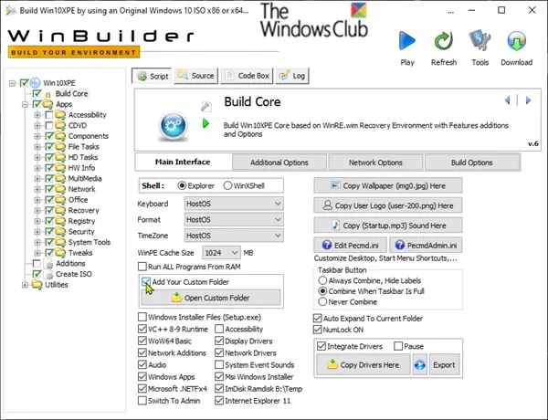Click the wrench edit-script icon
The width and height of the screenshot is (548, 420).
point(205,106)
